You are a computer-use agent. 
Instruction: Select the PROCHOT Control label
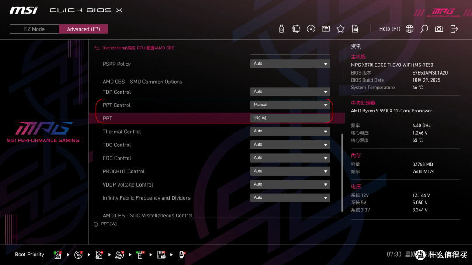tap(123, 171)
